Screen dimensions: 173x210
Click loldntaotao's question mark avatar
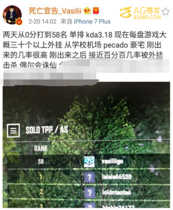(90, 193)
